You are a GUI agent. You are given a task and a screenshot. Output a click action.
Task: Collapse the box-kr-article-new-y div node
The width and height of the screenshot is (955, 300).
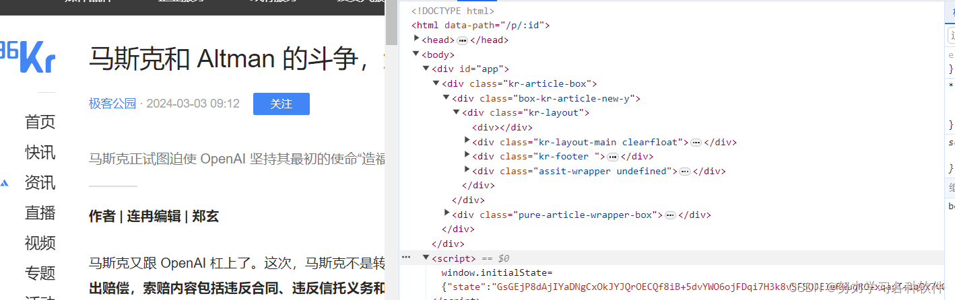[447, 98]
